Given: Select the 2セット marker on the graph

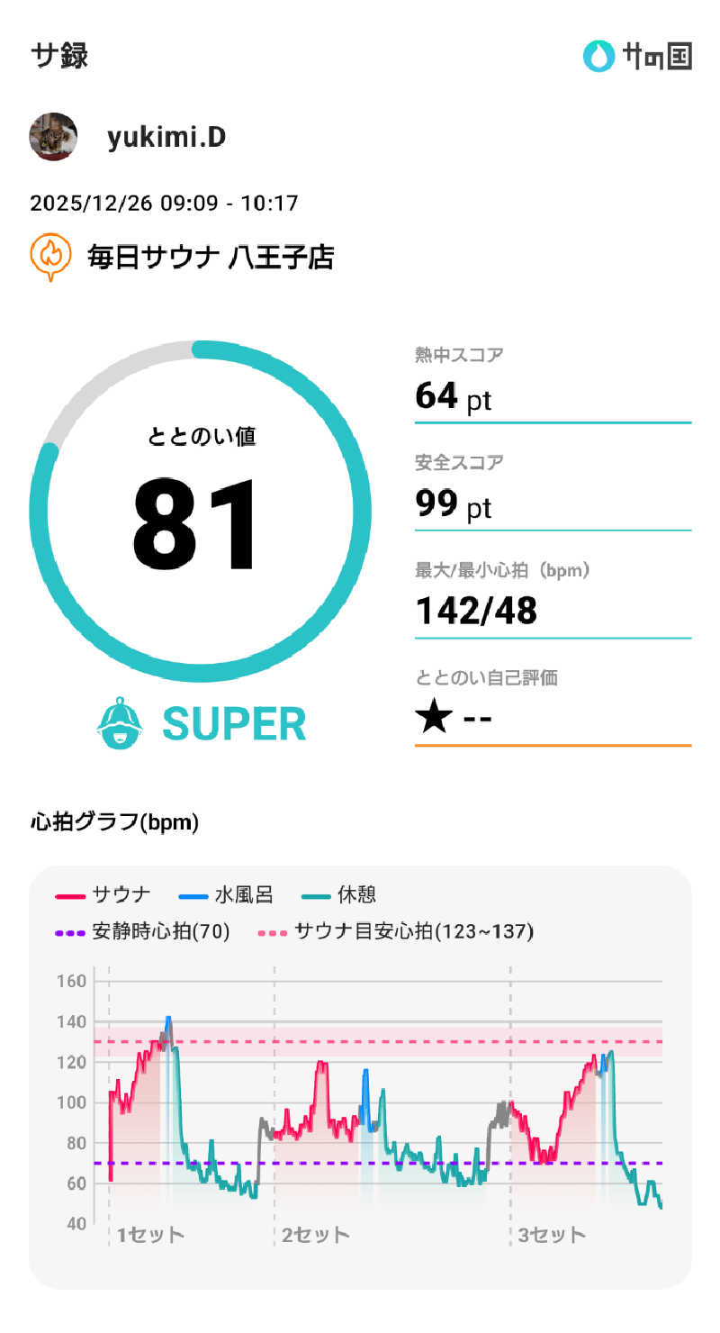Looking at the screenshot, I should tap(315, 1234).
